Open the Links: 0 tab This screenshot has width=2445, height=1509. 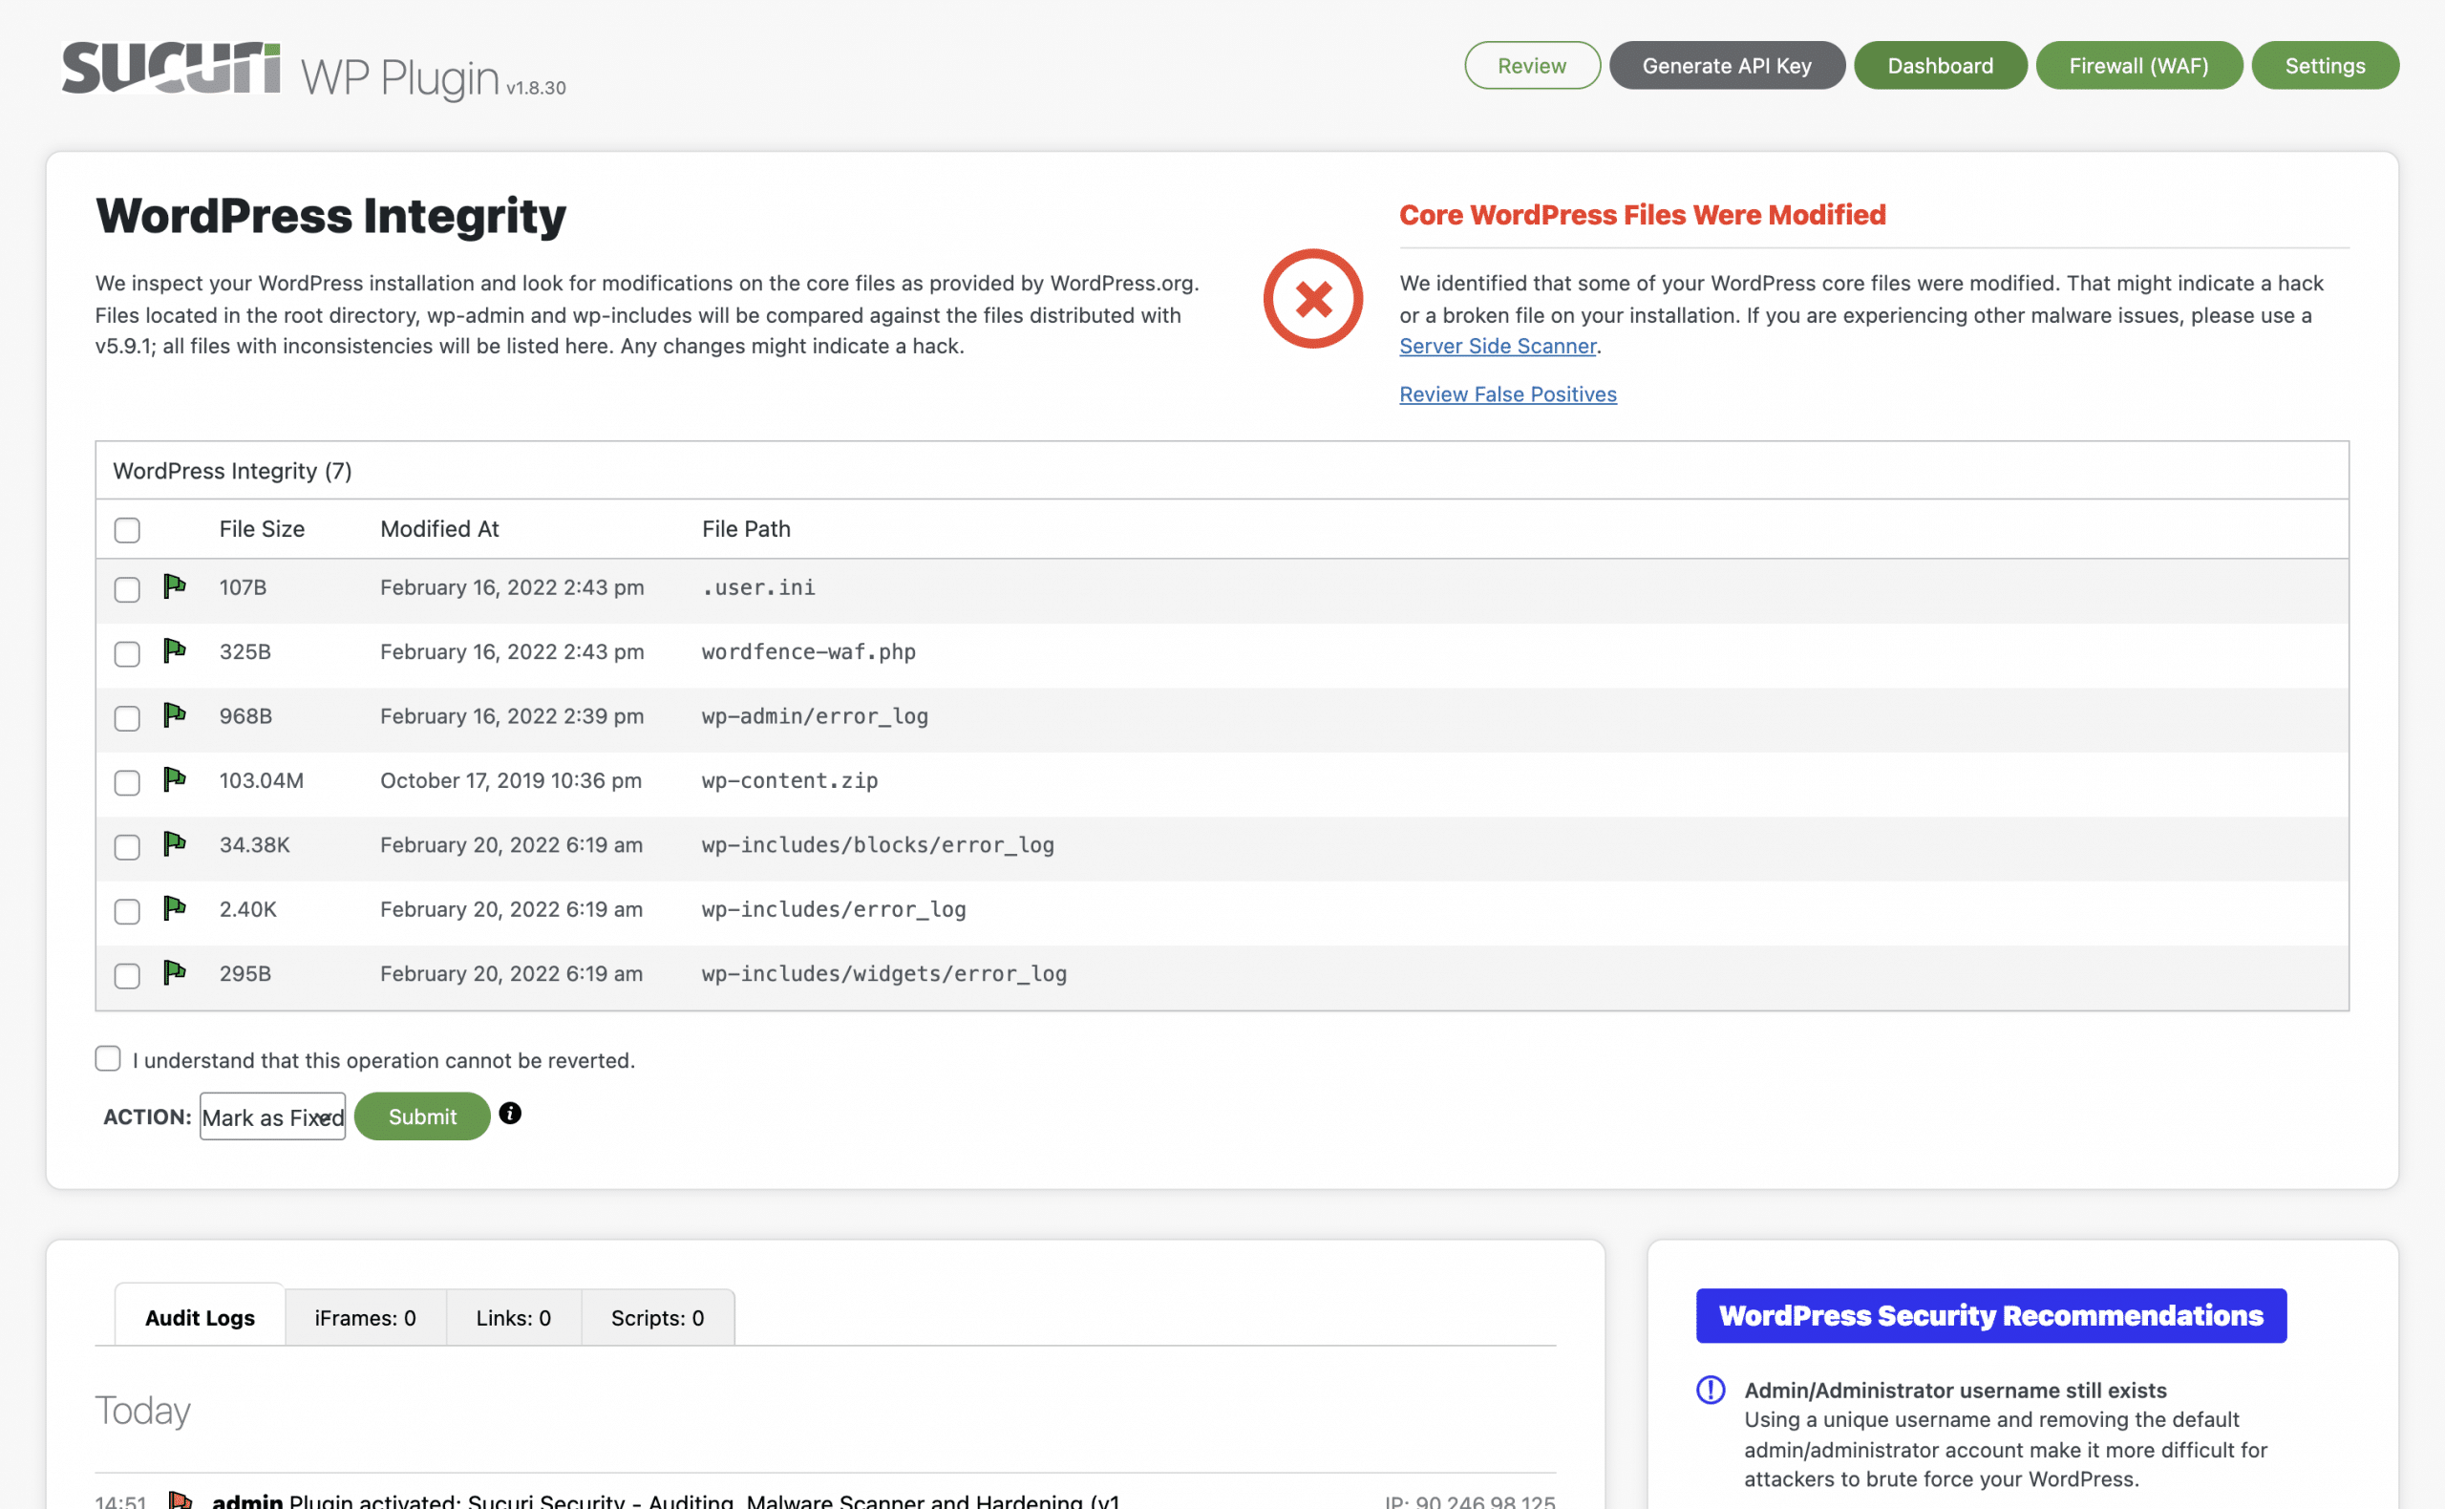pyautogui.click(x=514, y=1317)
